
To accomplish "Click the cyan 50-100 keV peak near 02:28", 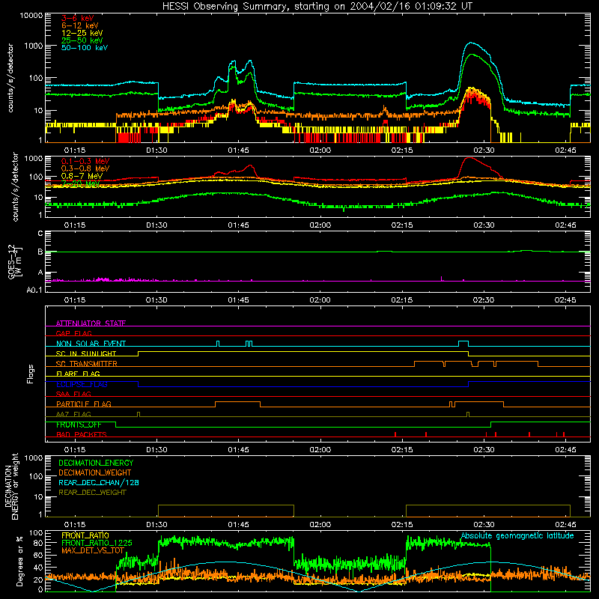I will click(x=471, y=43).
